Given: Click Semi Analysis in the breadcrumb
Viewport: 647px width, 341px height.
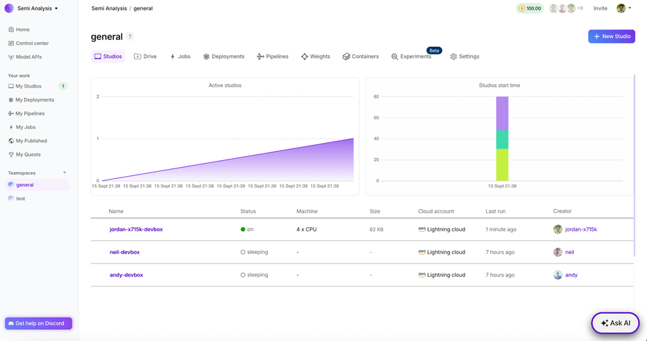Looking at the screenshot, I should pyautogui.click(x=109, y=8).
